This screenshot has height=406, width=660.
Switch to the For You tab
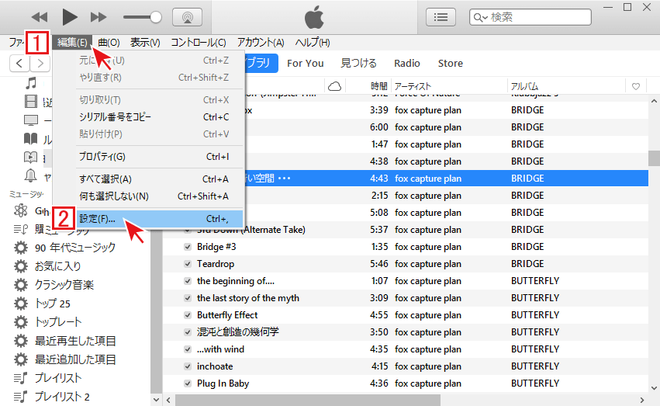[305, 63]
